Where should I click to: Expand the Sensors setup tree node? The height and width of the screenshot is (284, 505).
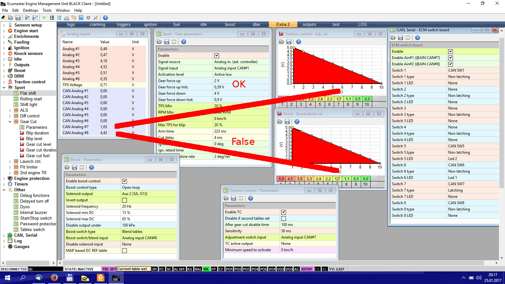(x=4, y=25)
